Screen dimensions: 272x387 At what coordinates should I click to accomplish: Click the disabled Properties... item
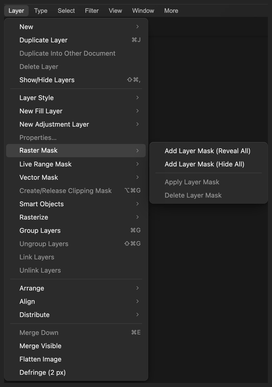click(76, 138)
